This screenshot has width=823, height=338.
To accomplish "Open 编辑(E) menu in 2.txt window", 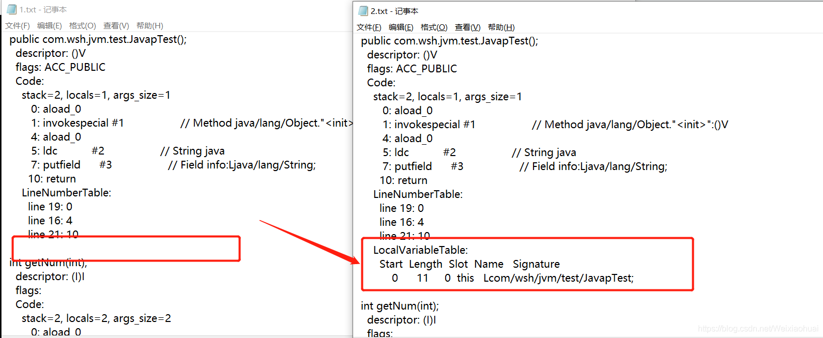I will click(401, 27).
